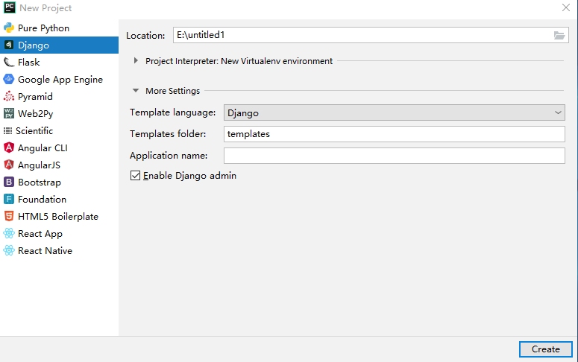Click the 'AngularJS' list label
Image resolution: width=578 pixels, height=362 pixels.
click(x=39, y=165)
